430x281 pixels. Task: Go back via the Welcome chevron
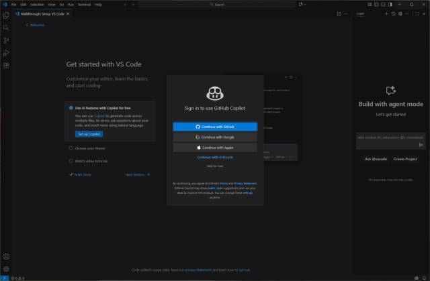(x=35, y=25)
